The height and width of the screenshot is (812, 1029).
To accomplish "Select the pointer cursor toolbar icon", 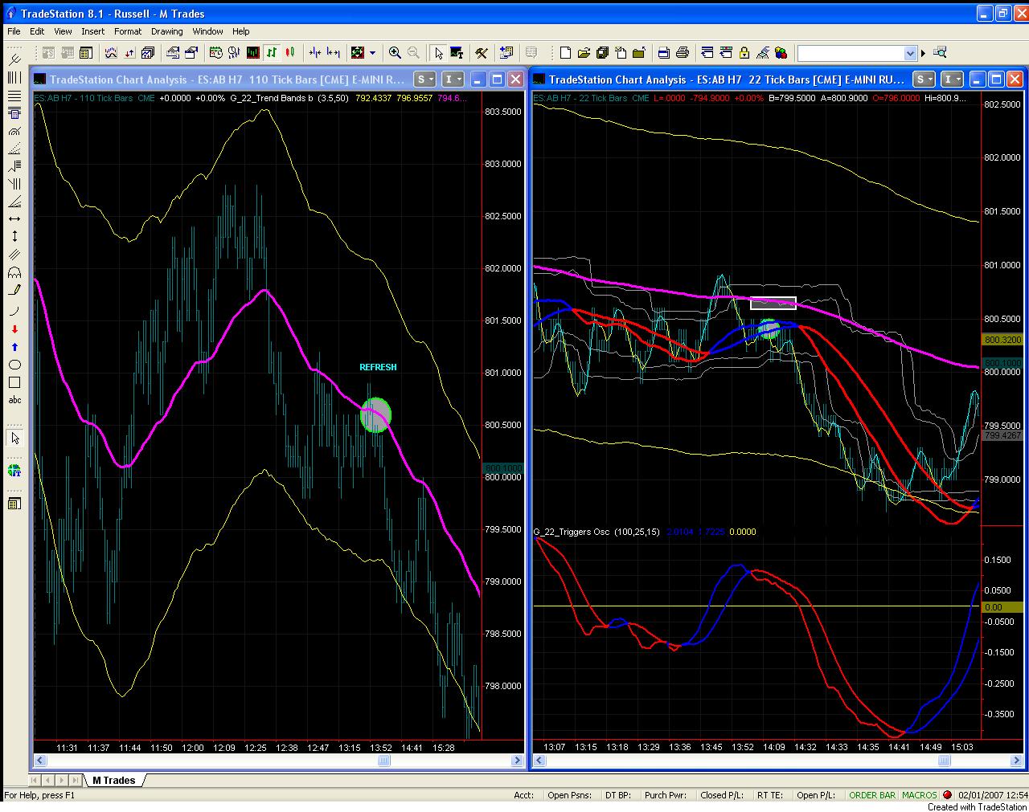I will 438,53.
